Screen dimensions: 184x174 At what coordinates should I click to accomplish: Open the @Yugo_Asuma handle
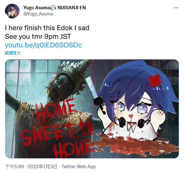38,14
